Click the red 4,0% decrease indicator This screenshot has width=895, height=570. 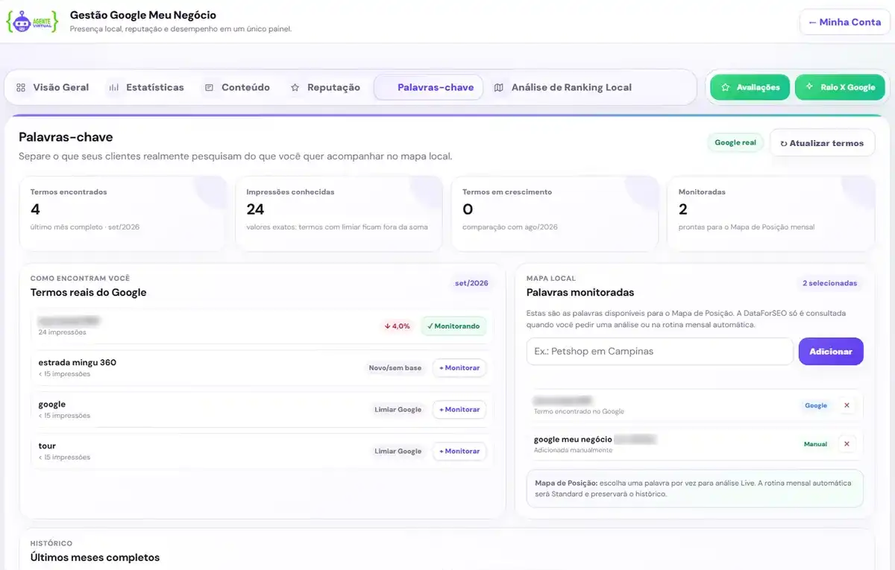coord(398,326)
